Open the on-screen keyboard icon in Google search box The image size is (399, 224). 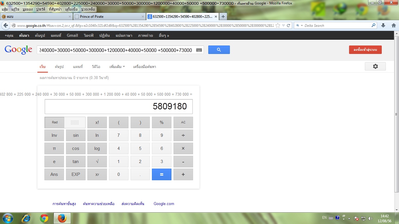199,50
